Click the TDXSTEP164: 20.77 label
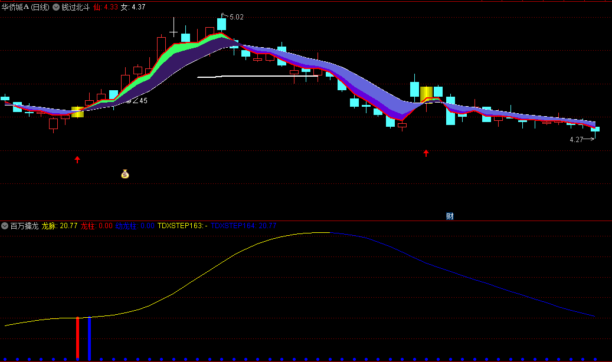Image resolution: width=612 pixels, height=362 pixels. (244, 226)
